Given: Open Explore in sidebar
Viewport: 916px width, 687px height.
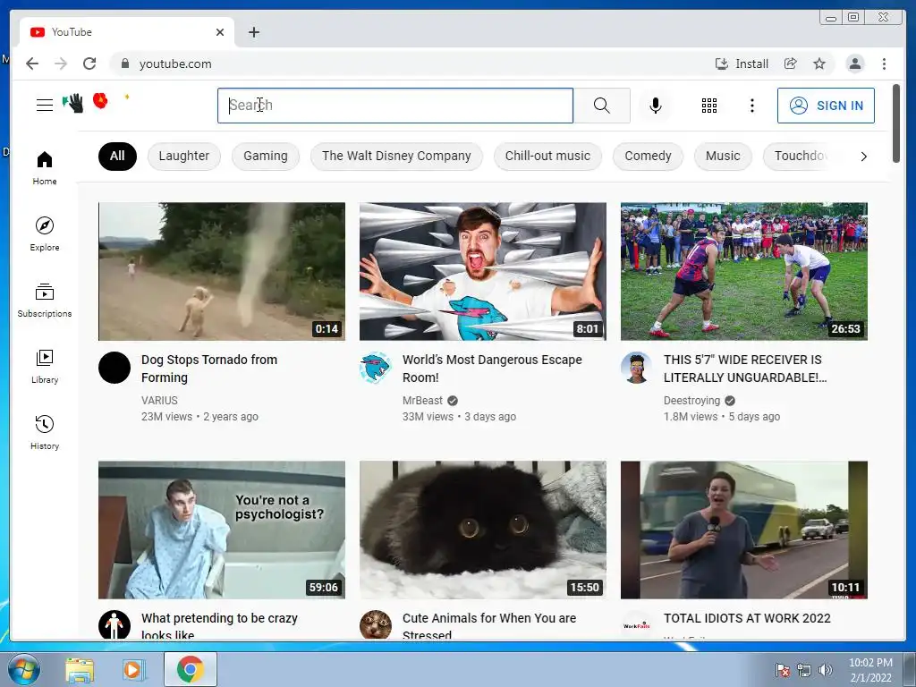Looking at the screenshot, I should coord(45,234).
